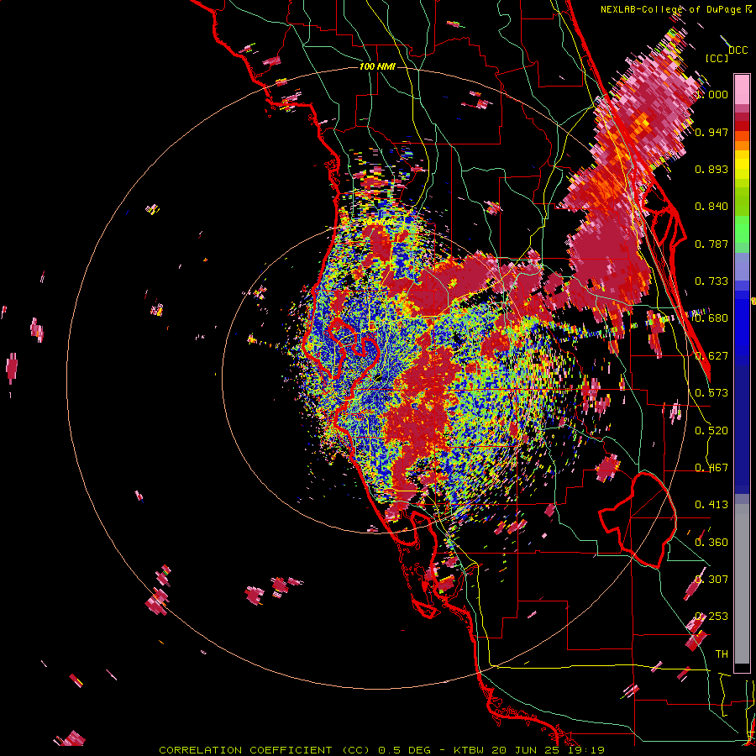Click the 0.413 legend value

[711, 505]
